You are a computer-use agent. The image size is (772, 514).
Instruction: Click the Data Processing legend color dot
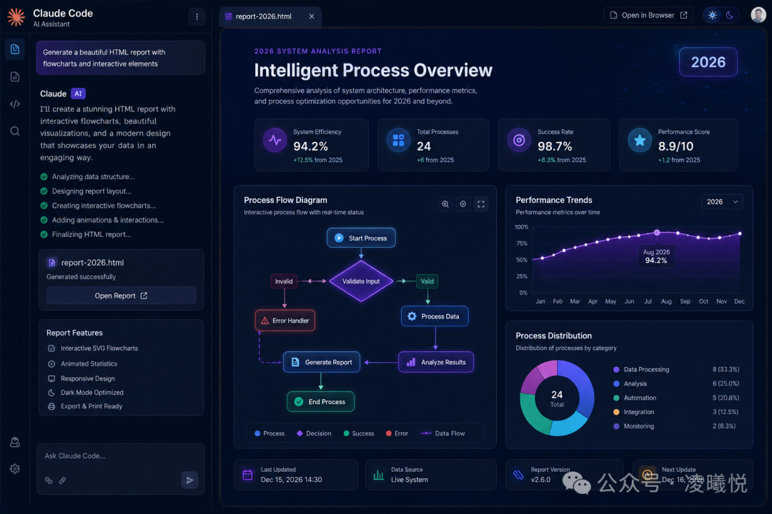click(616, 369)
